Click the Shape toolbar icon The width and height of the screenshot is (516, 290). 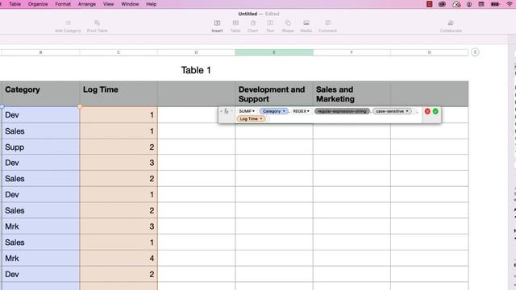click(288, 23)
